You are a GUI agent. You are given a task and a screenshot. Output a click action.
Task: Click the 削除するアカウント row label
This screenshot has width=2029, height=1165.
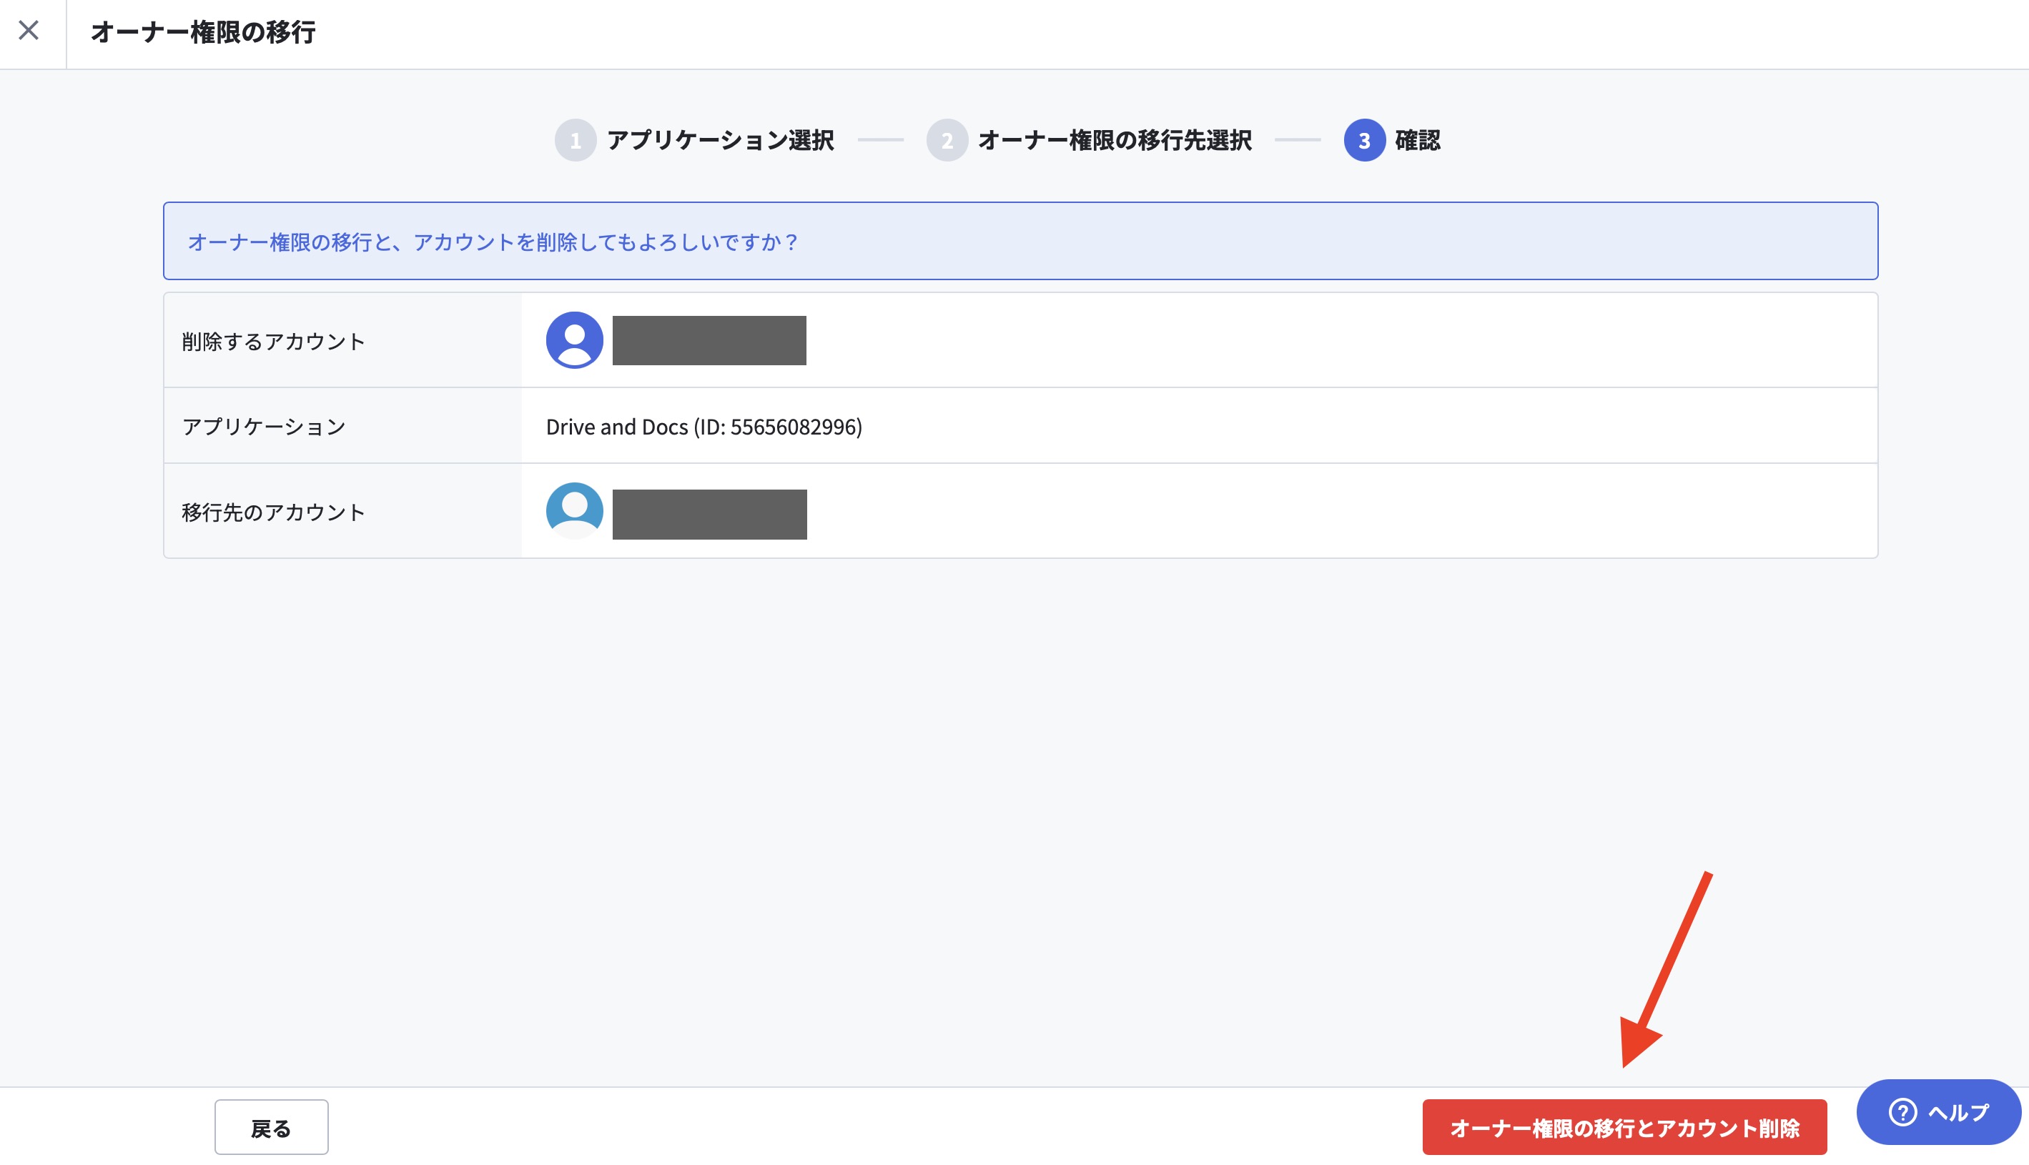[x=274, y=342]
